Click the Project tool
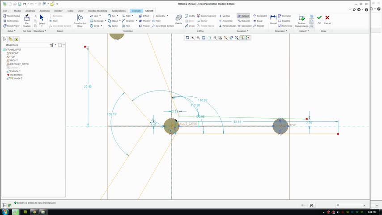Viewport: 382px width, 215px height. (x=144, y=26)
